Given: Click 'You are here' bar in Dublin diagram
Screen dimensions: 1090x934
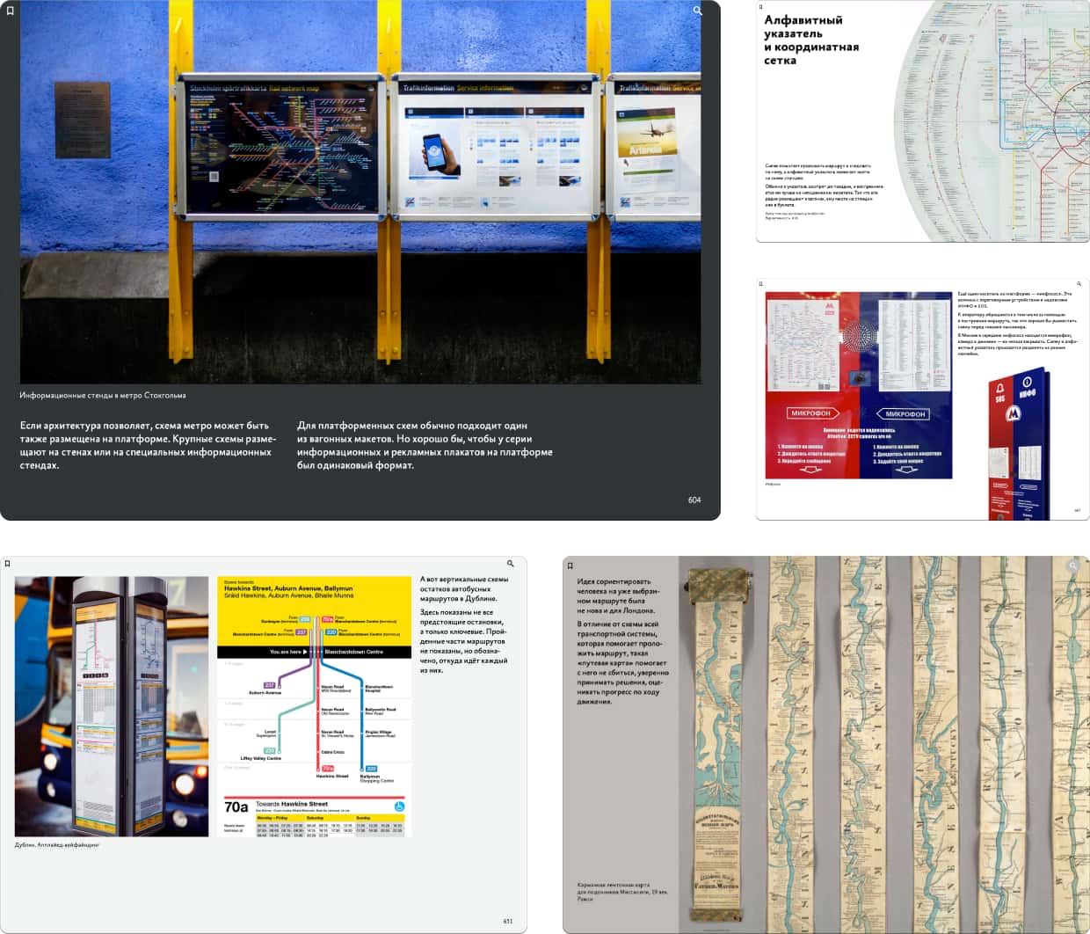Looking at the screenshot, I should (x=314, y=652).
